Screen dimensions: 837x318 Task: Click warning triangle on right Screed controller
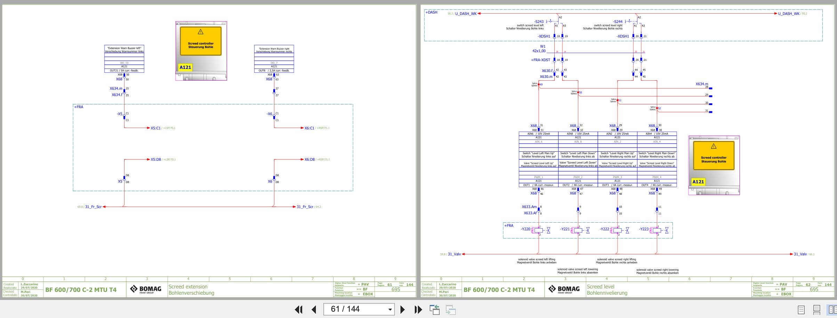pyautogui.click(x=714, y=146)
